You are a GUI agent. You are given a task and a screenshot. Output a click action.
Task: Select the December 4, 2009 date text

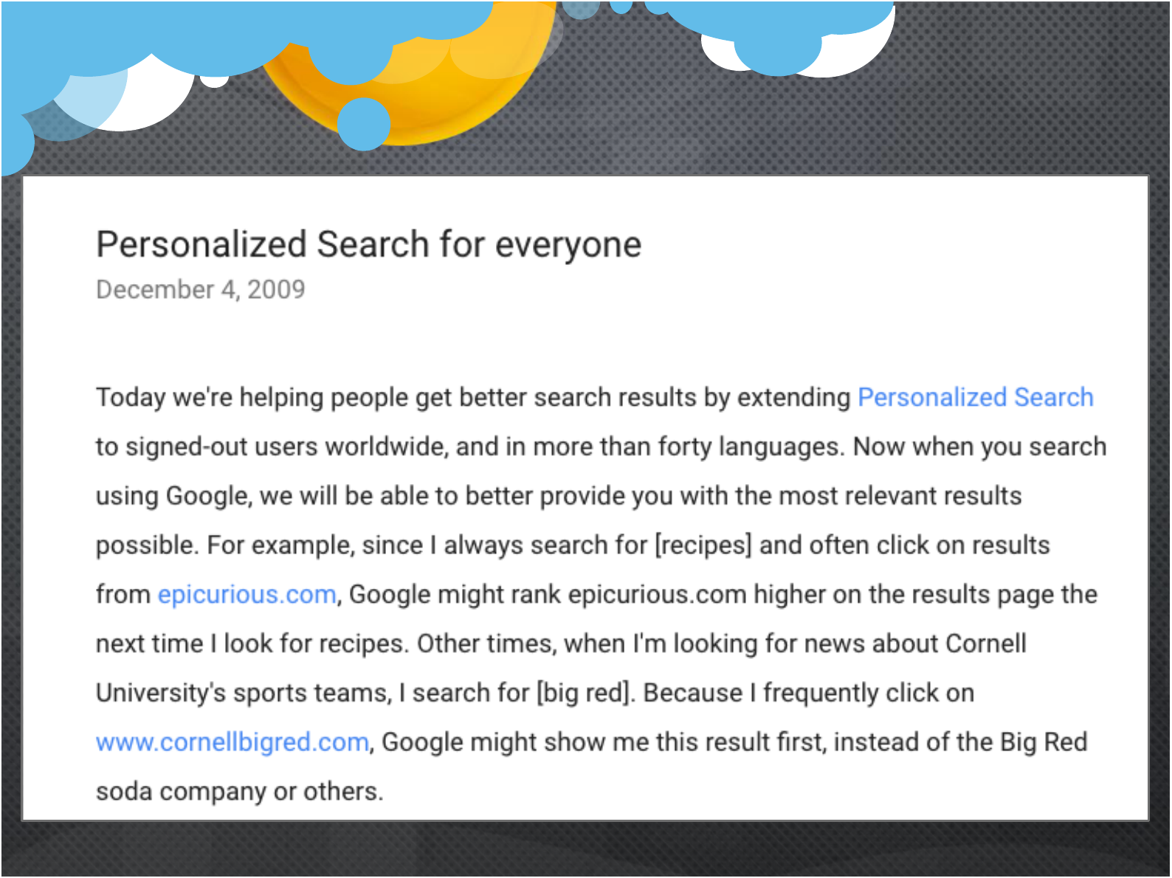200,290
